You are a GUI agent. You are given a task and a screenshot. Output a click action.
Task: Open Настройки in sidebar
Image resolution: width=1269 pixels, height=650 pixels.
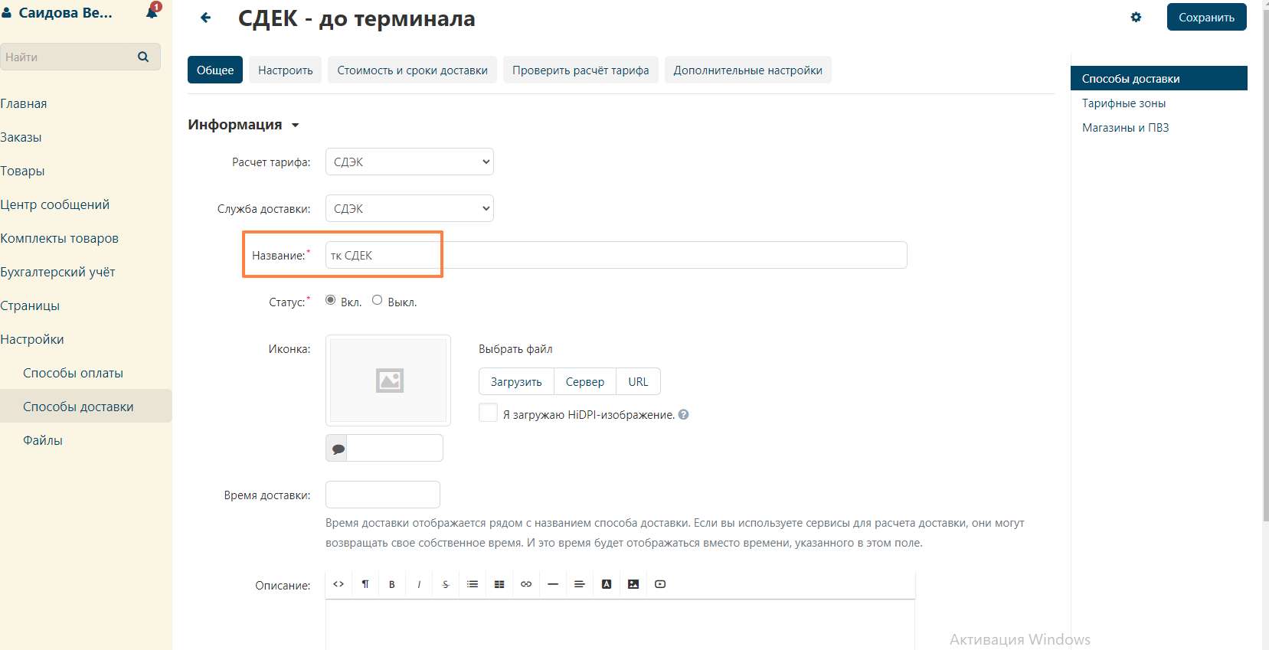[x=32, y=339]
